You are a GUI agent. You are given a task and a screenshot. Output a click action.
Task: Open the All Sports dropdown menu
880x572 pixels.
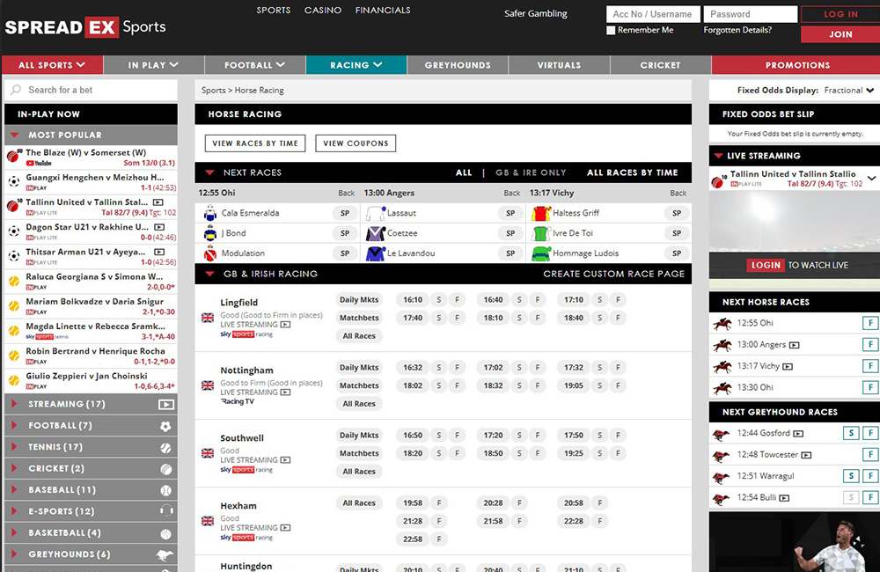pos(52,65)
